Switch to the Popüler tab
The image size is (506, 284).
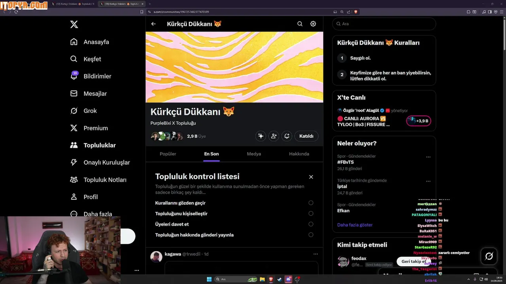point(168,154)
